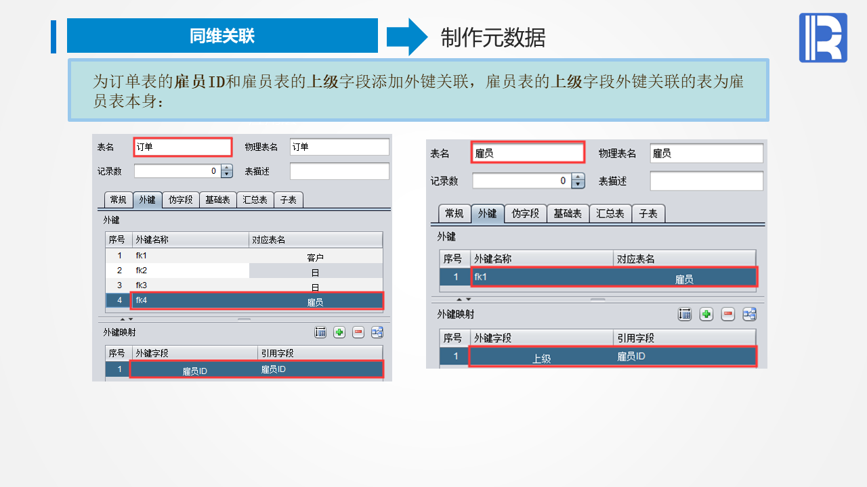Open the 常规 tab in the 雇员 panel
Screen dimensions: 867x487
[x=454, y=214]
